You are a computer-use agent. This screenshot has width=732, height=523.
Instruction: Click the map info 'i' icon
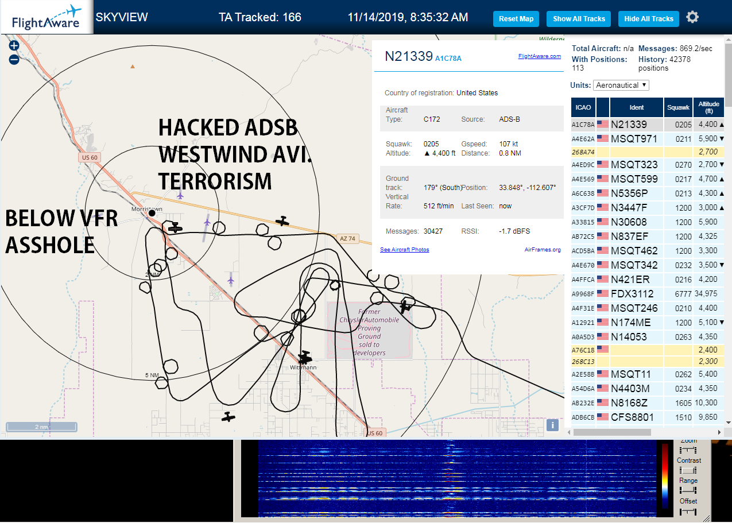(x=552, y=425)
